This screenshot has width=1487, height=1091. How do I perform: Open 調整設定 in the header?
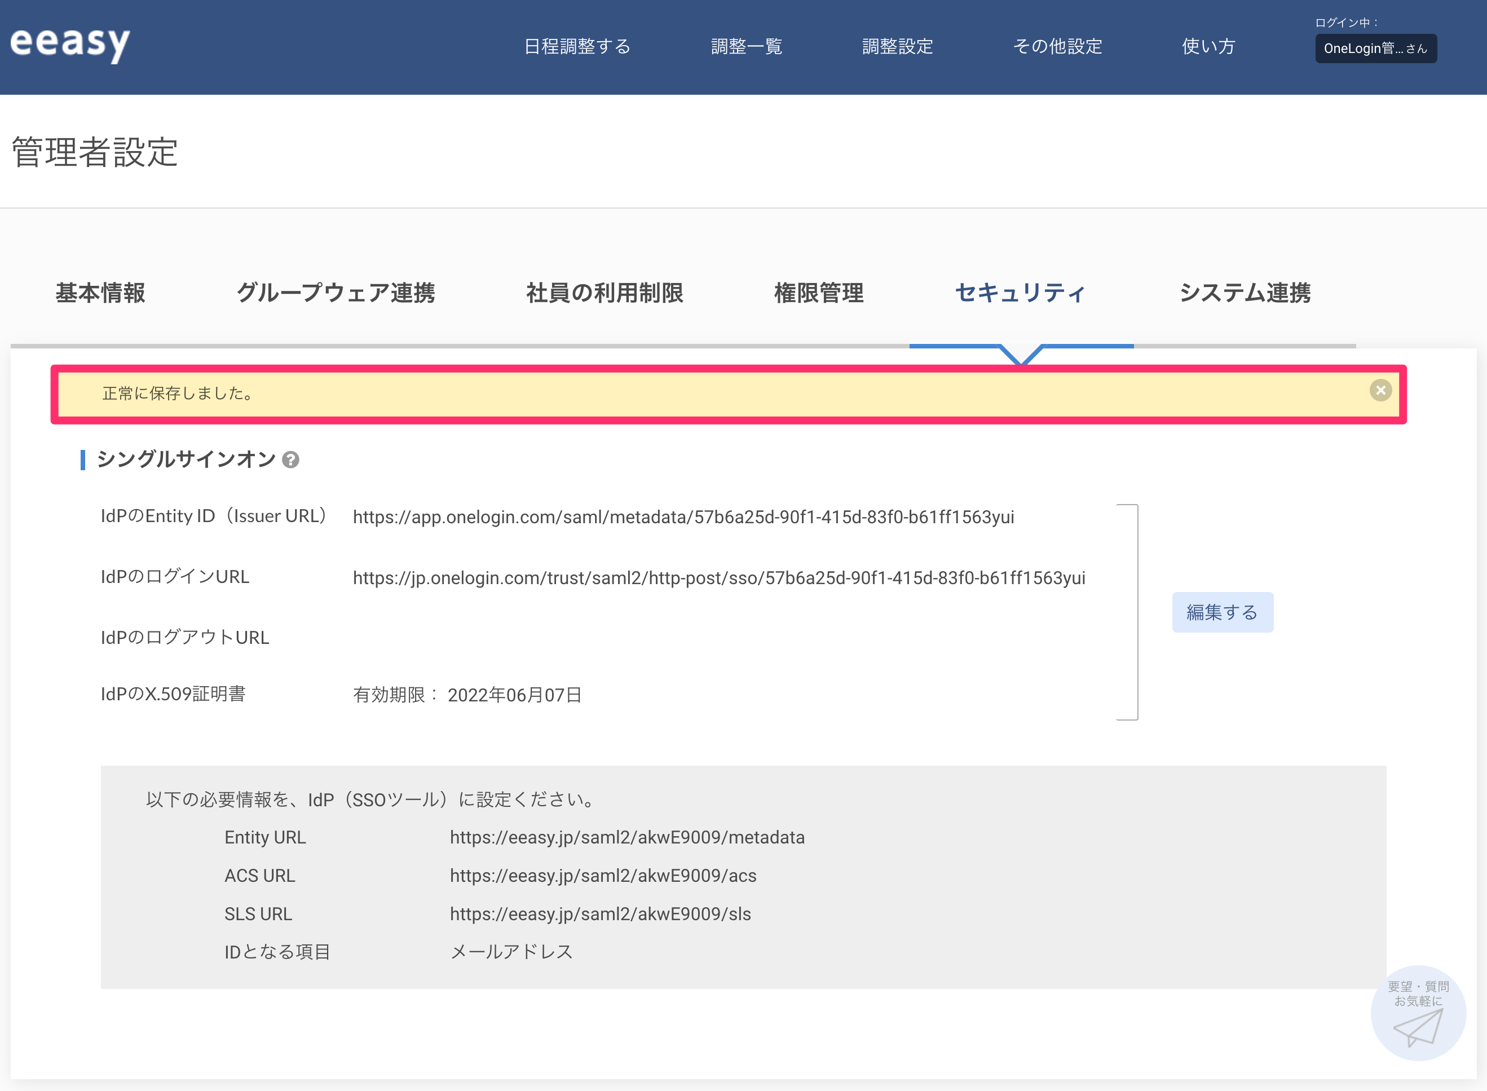pos(897,46)
